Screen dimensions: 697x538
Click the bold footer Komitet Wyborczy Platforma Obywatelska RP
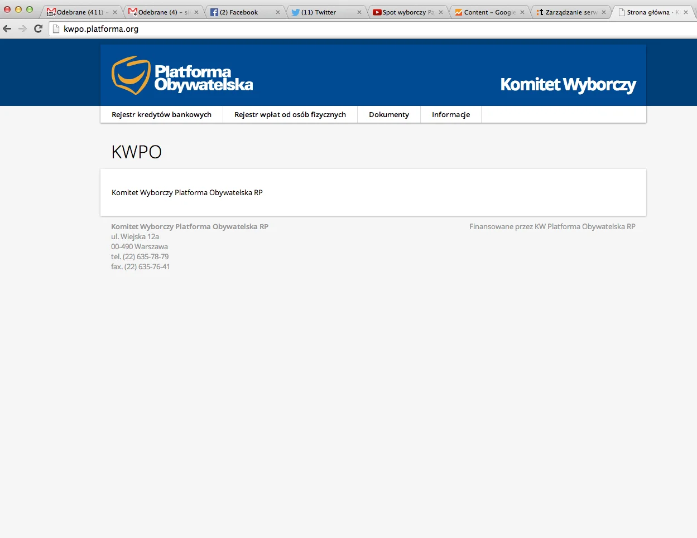point(190,226)
